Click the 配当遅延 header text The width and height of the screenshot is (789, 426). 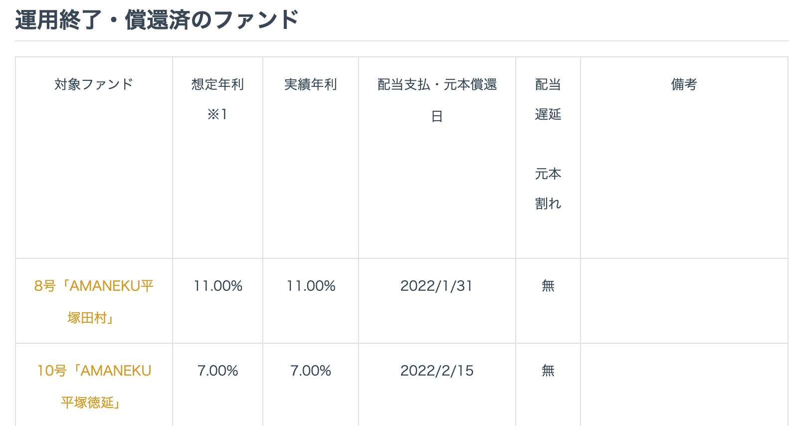coord(548,99)
